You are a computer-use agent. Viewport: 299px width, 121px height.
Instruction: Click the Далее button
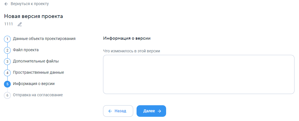coord(151,111)
